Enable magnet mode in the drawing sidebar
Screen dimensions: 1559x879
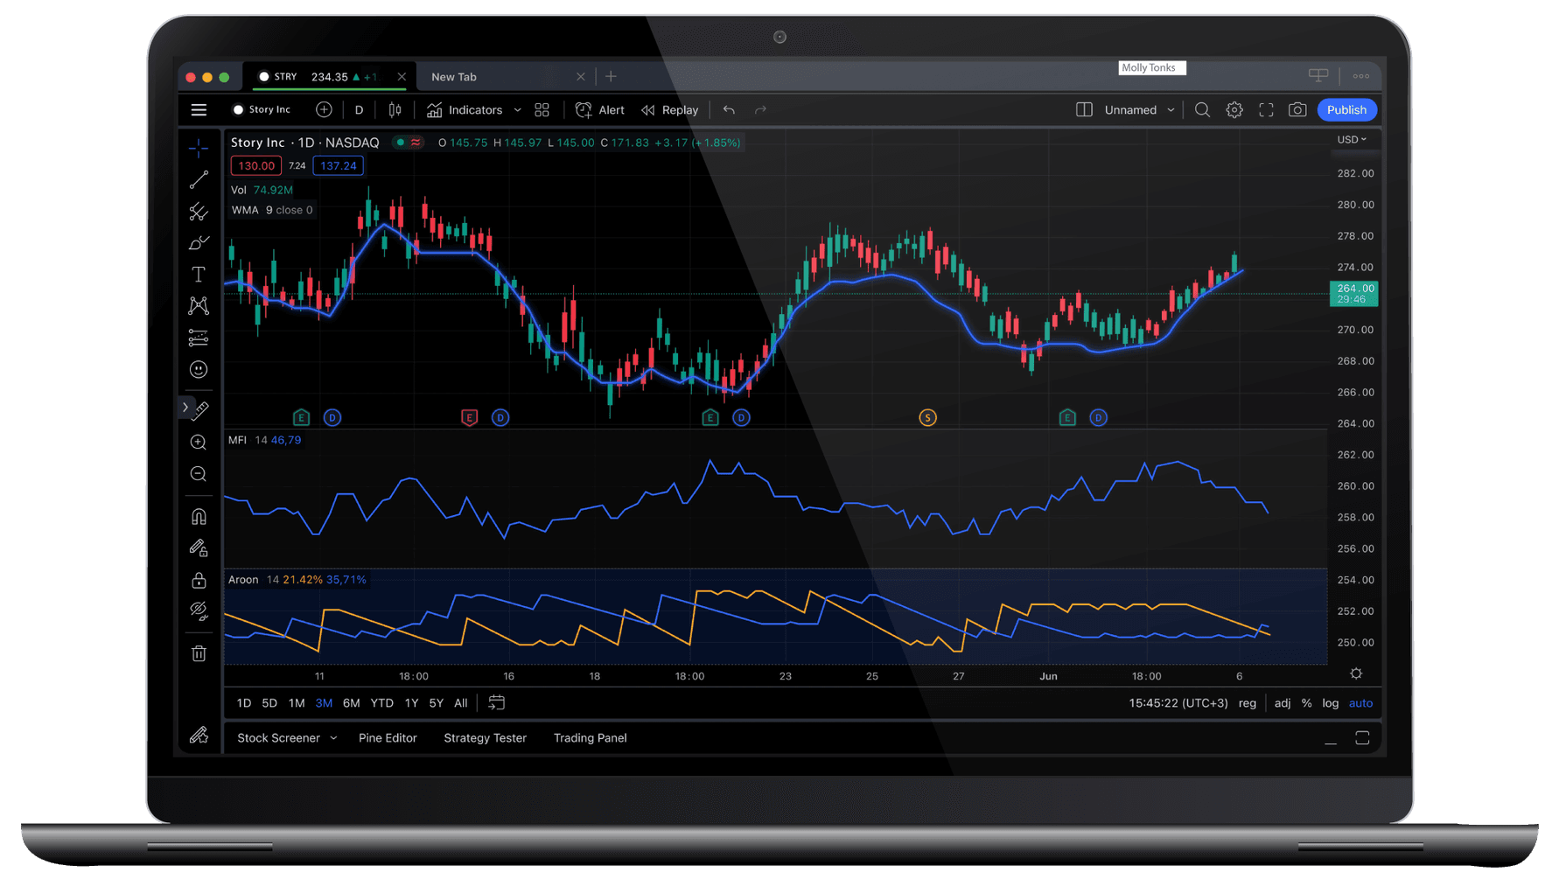click(x=199, y=516)
